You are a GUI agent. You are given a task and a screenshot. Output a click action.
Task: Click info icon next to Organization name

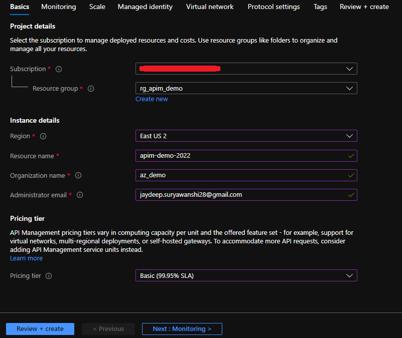point(78,176)
